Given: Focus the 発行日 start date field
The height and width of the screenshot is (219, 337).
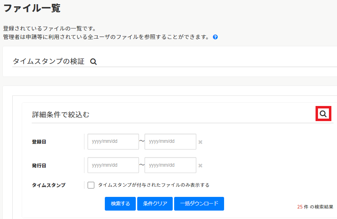Looking at the screenshot, I should point(113,165).
